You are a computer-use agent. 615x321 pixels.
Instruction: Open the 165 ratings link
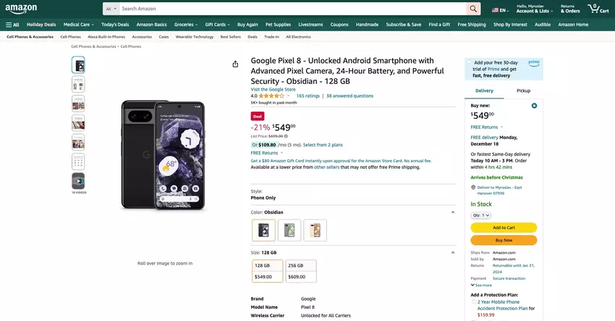(307, 96)
